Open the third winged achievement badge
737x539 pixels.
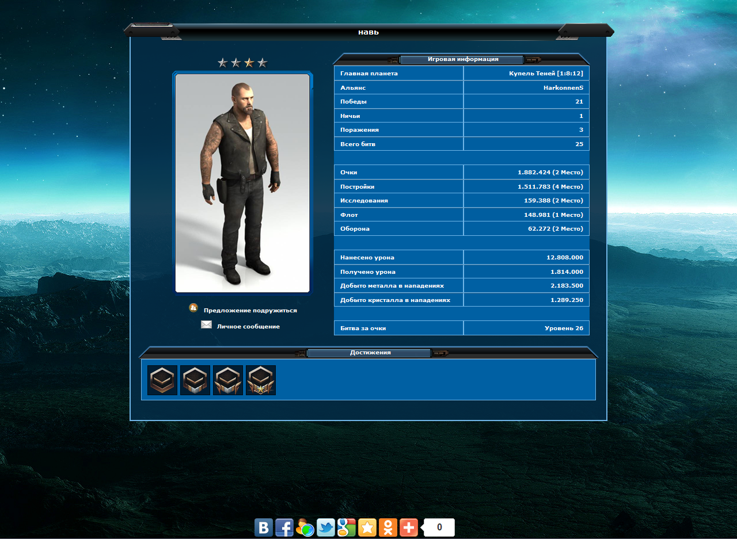pos(228,380)
